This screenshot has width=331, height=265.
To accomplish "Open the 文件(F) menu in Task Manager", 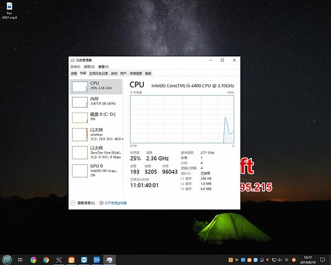I will click(x=75, y=67).
